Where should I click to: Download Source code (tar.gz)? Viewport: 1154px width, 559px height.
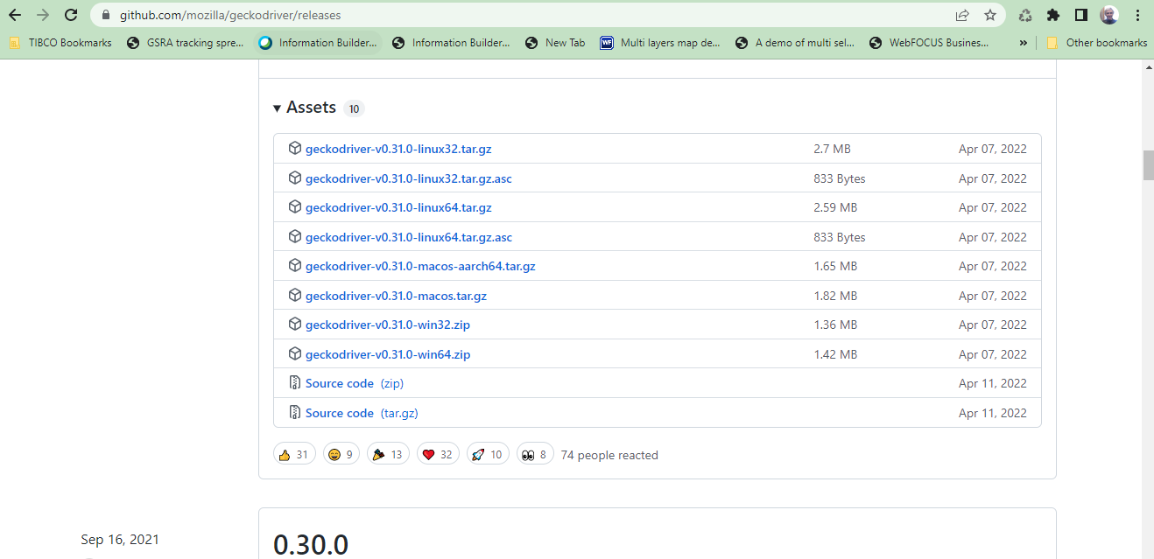[x=362, y=413]
